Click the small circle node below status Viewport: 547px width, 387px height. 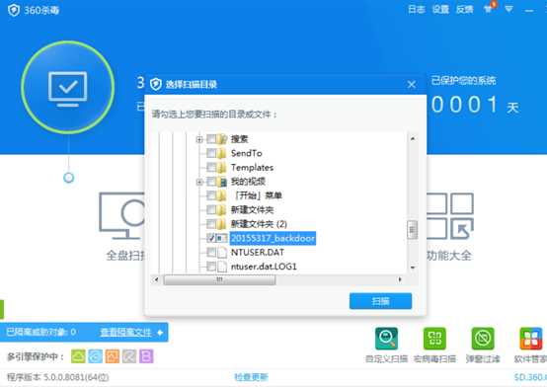[x=69, y=178]
